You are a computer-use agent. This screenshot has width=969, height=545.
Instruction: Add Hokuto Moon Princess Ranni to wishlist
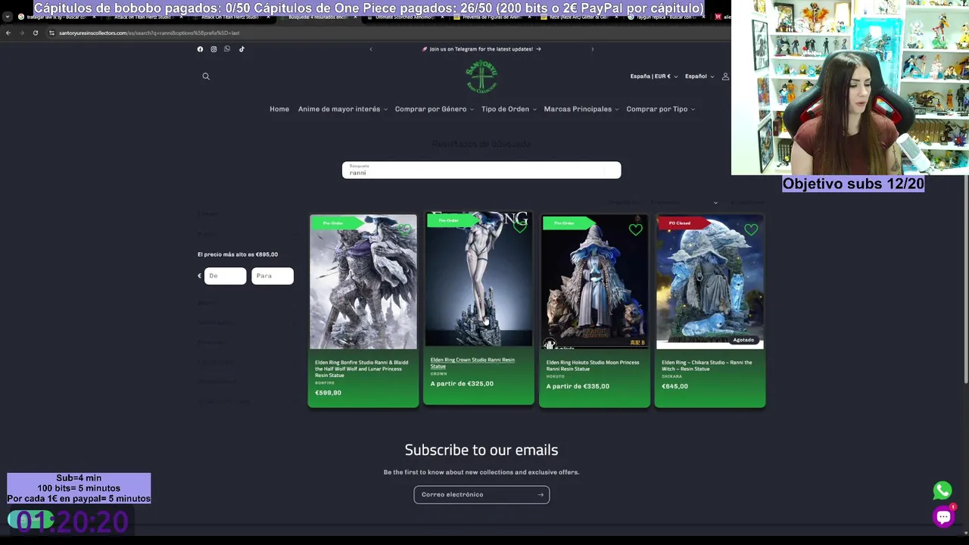635,229
